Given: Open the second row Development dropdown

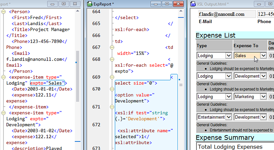Looking at the screenshot, I should click(x=263, y=76).
